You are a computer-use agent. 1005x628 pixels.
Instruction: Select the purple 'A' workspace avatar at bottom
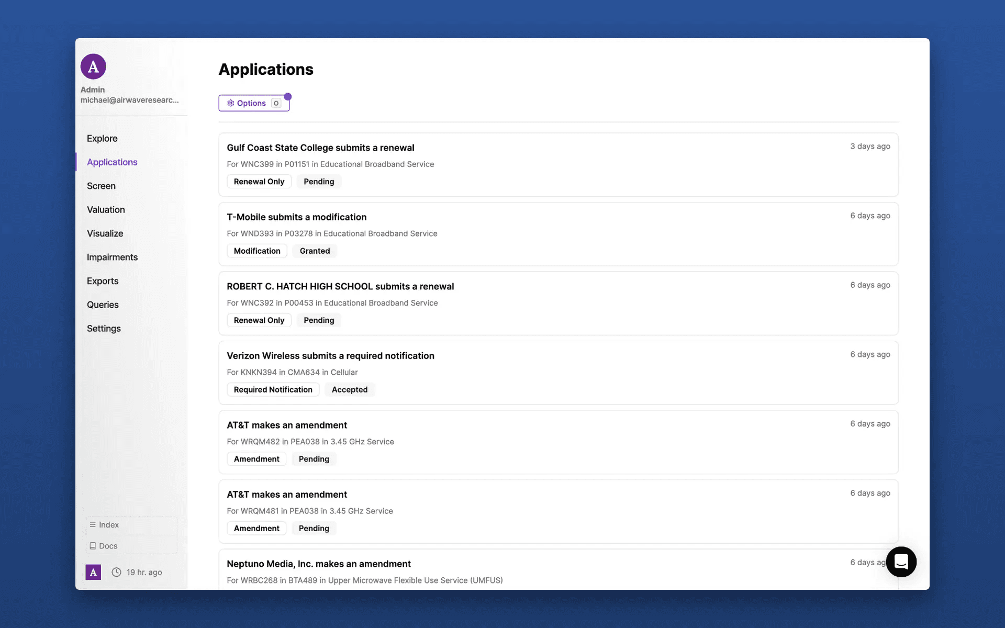tap(93, 572)
